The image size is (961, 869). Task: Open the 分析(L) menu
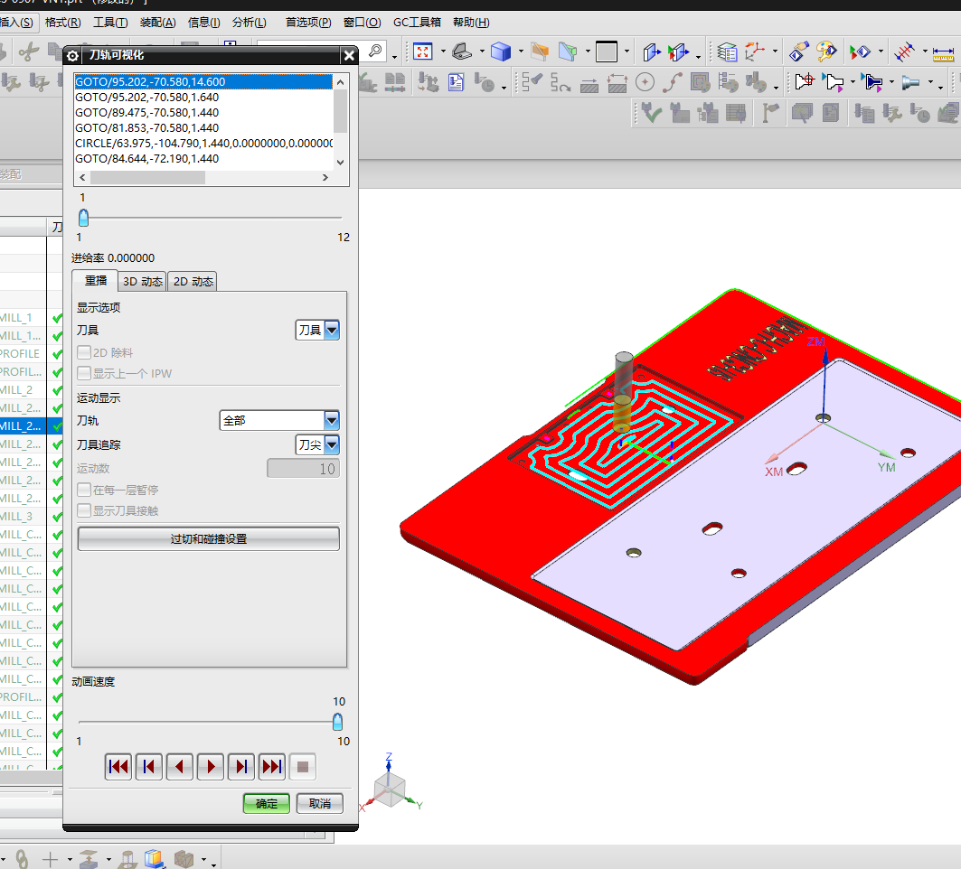pos(250,23)
